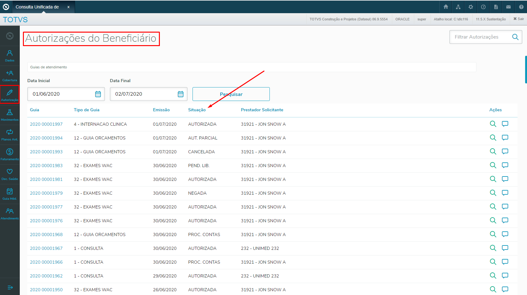Sort by Emissão column header
This screenshot has height=295, width=527.
click(x=161, y=110)
